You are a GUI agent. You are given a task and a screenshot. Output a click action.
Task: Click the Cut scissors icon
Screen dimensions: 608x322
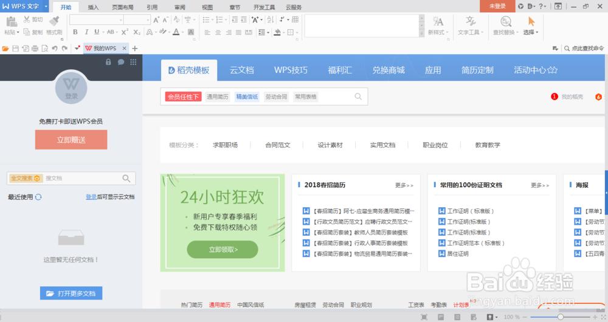point(27,19)
